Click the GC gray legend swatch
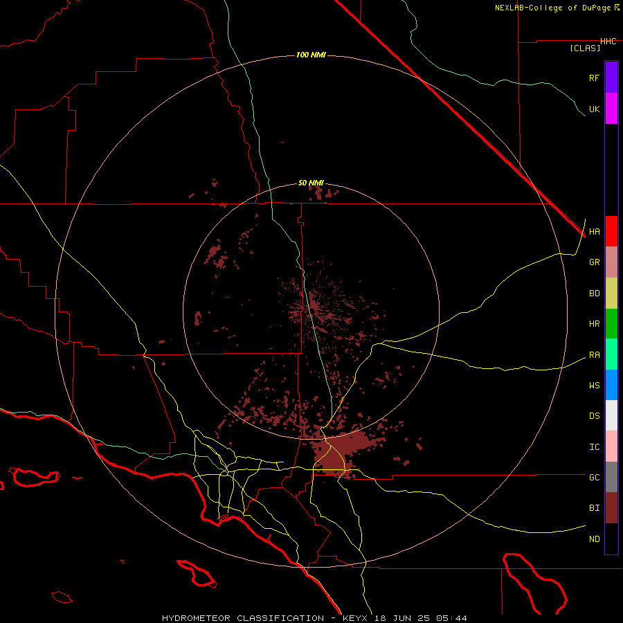Screen dimensions: 623x623 (611, 477)
